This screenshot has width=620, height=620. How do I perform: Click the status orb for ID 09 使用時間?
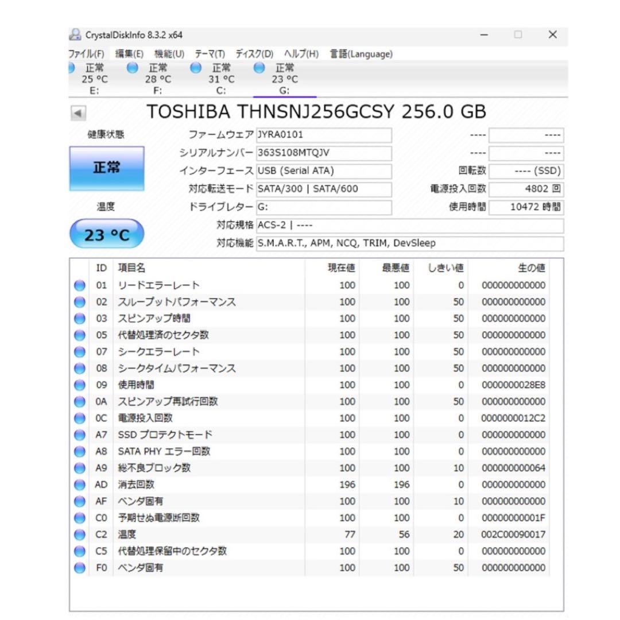(x=79, y=385)
